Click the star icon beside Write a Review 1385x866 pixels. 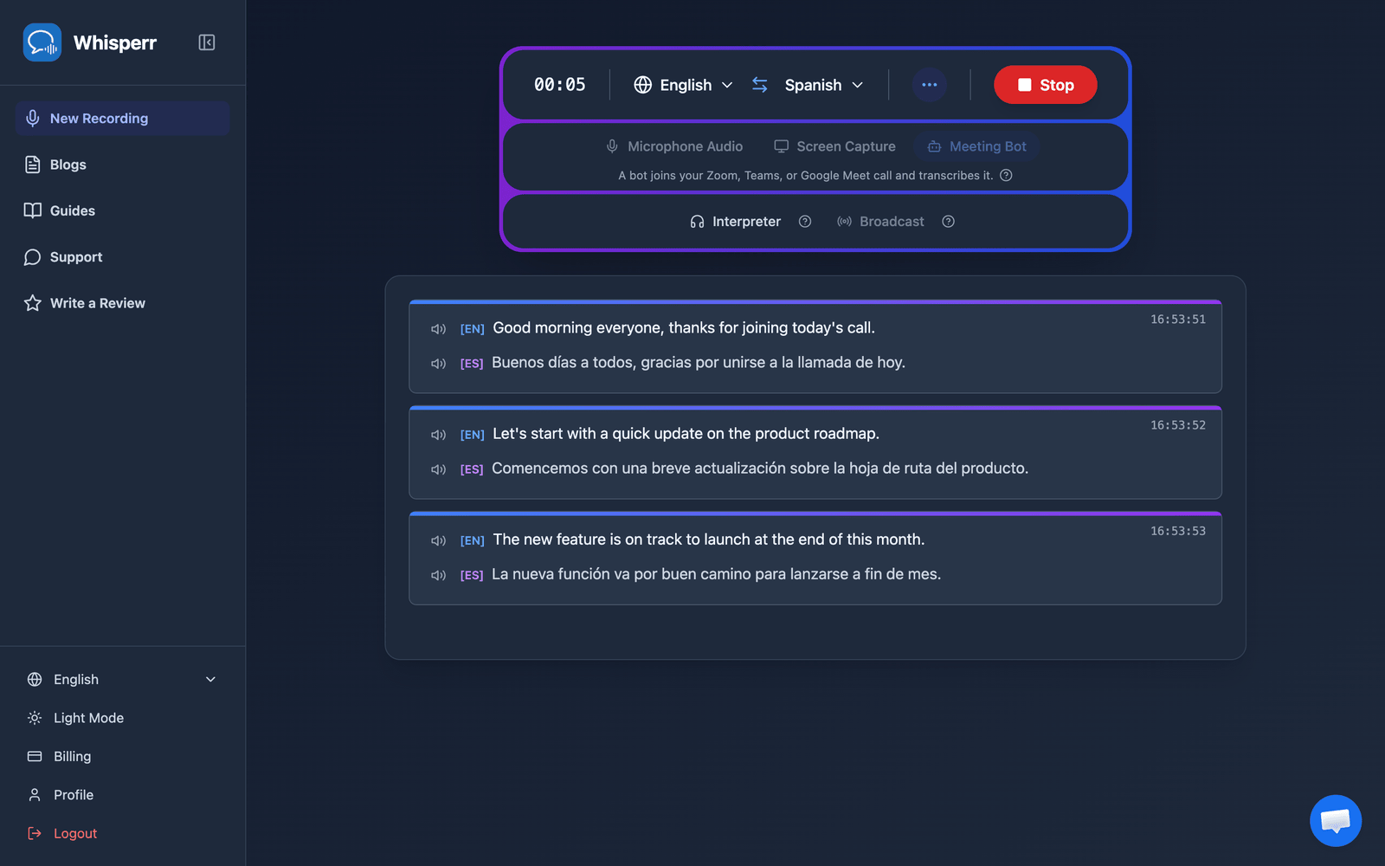[33, 303]
